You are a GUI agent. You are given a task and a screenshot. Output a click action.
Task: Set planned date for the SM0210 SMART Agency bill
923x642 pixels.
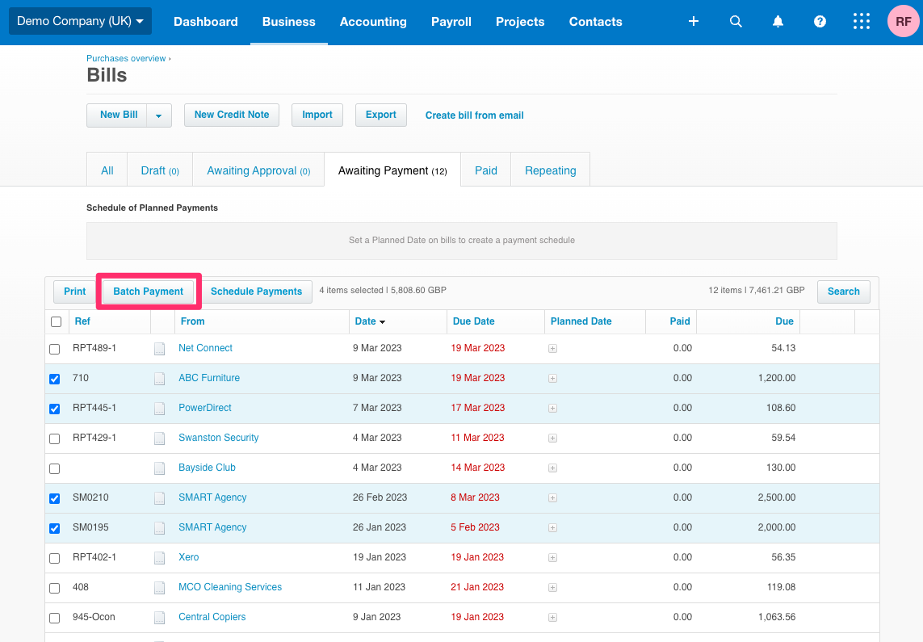tap(552, 497)
